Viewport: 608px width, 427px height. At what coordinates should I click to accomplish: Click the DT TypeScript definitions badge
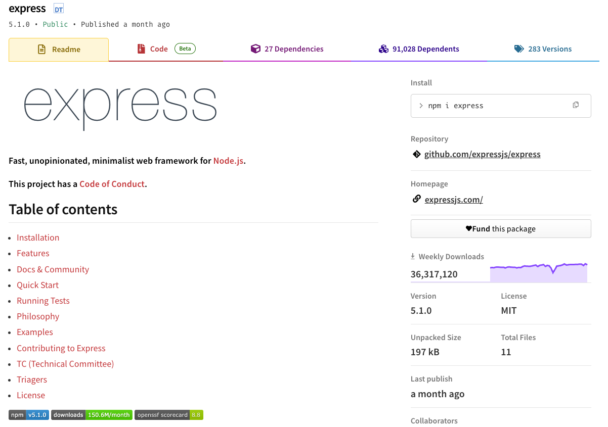click(59, 9)
